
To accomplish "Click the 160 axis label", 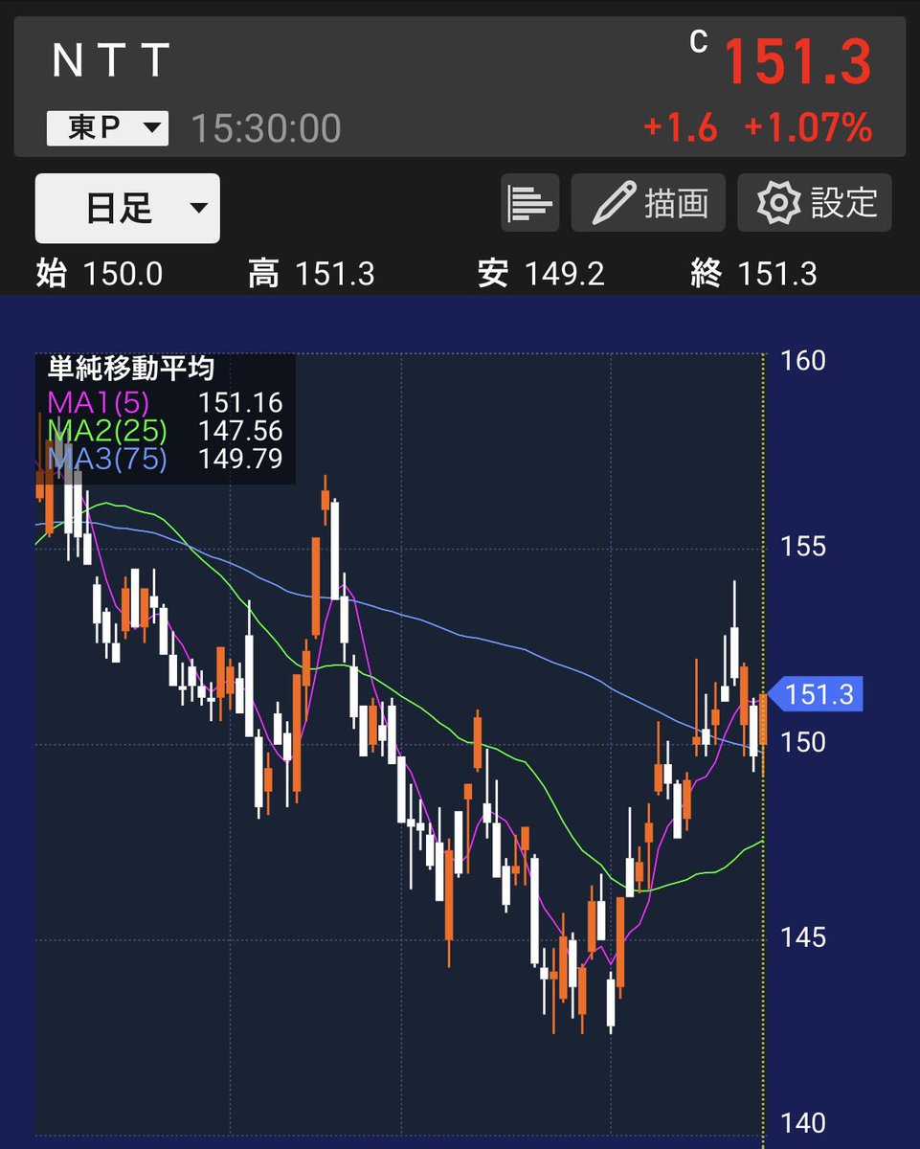I will [x=803, y=360].
